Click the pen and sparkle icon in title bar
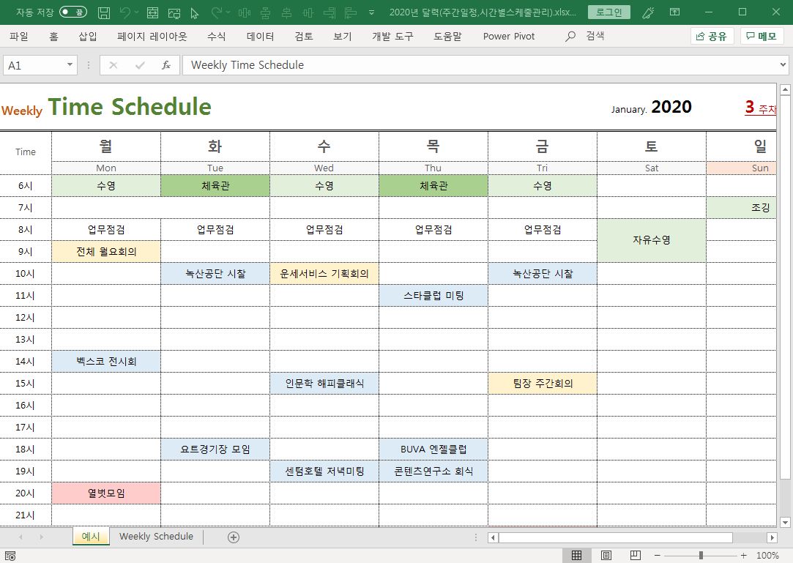 648,12
